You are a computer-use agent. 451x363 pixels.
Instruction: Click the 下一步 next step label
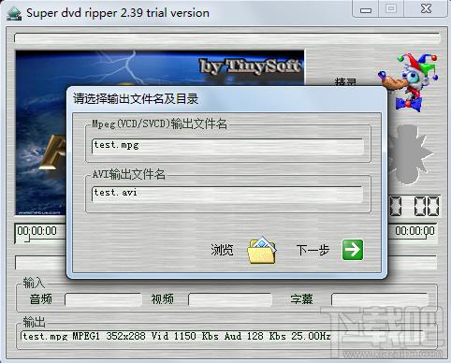coord(313,250)
